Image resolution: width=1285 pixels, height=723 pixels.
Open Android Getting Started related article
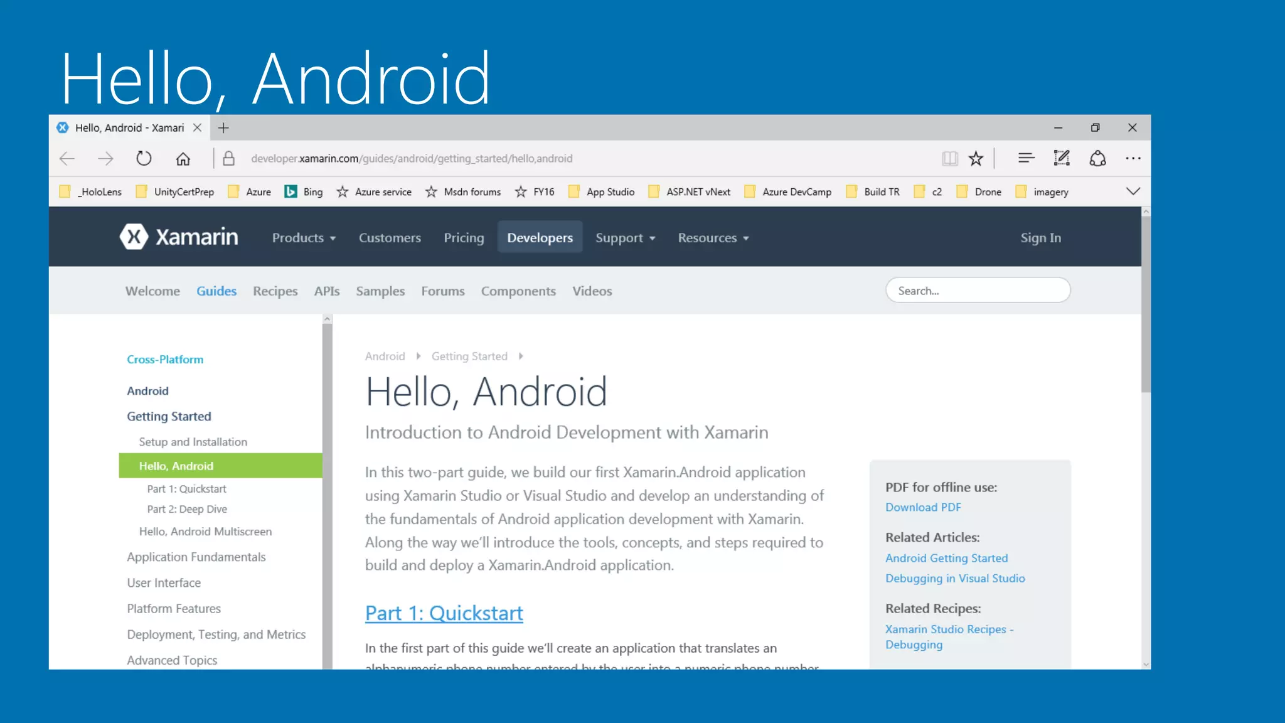pos(946,558)
